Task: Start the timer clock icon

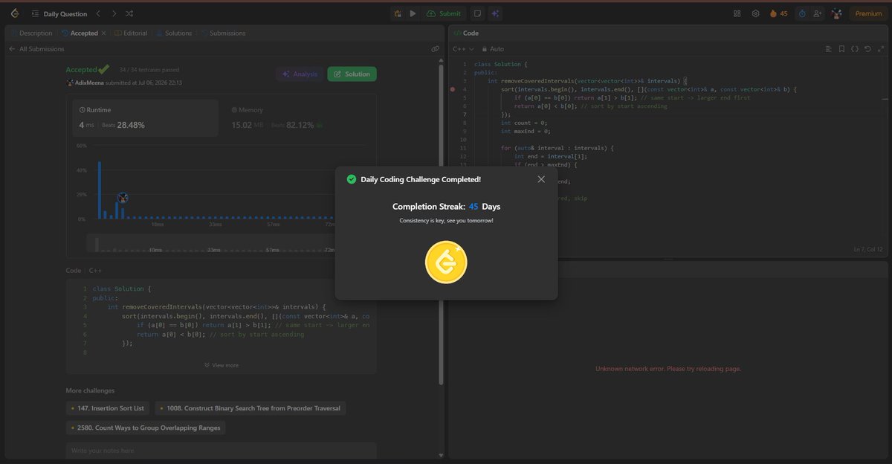Action: click(x=801, y=13)
